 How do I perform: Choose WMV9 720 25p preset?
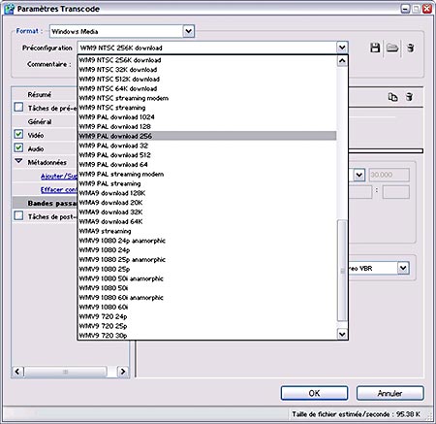(x=207, y=326)
